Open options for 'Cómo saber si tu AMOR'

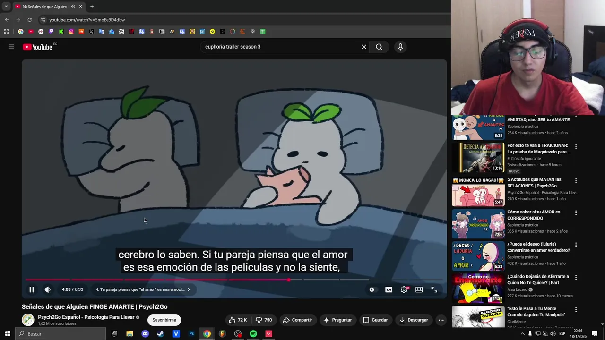click(576, 213)
